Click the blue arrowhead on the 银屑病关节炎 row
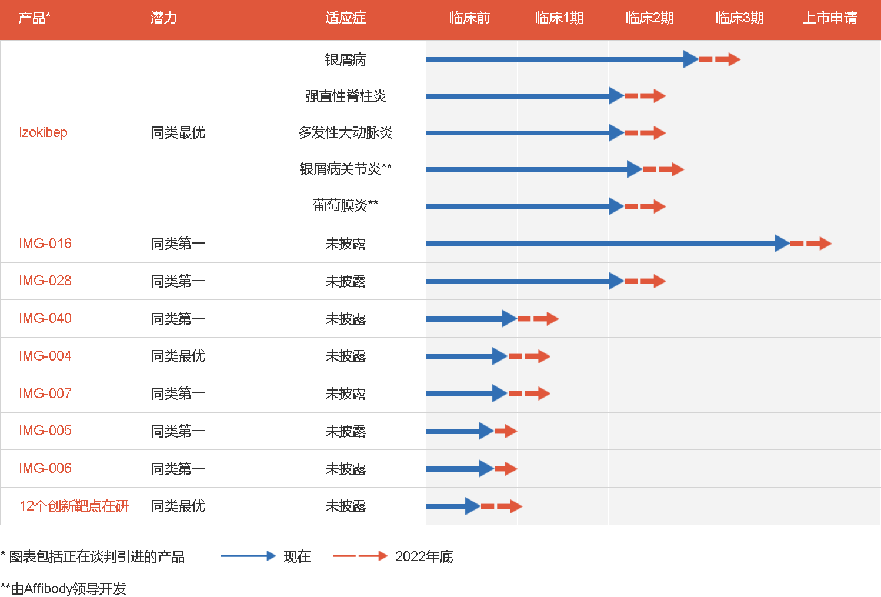 [x=635, y=169]
